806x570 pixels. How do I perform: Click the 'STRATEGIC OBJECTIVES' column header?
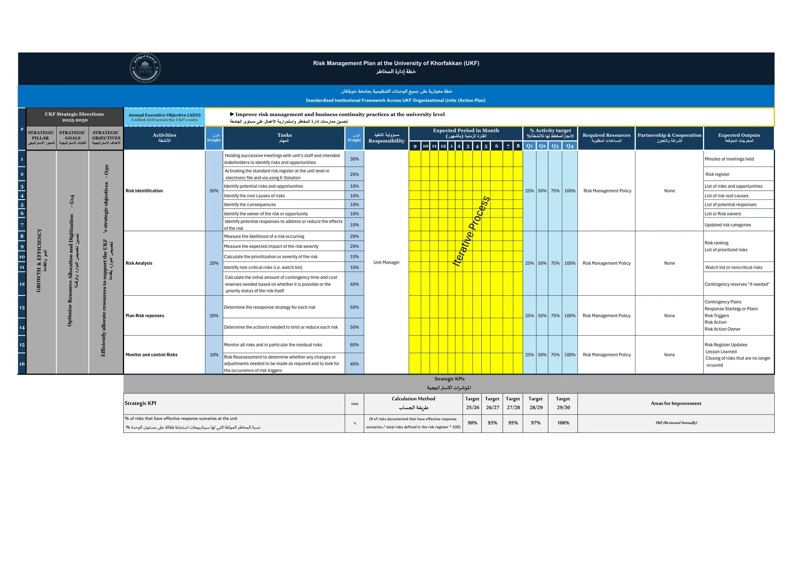(x=106, y=138)
